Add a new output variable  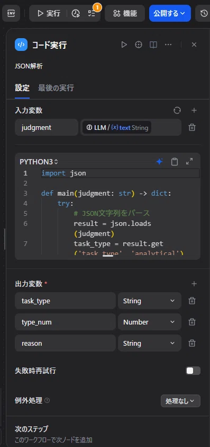pyautogui.click(x=194, y=284)
